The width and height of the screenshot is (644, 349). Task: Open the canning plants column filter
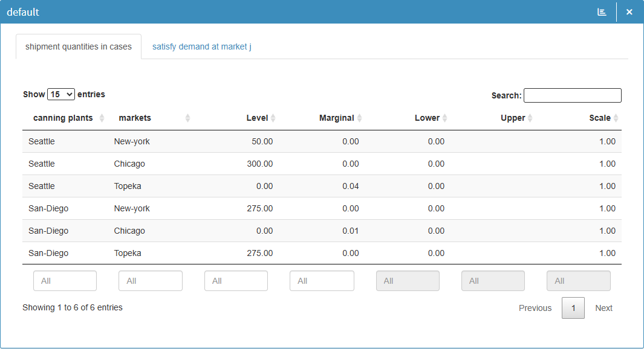[x=65, y=281]
